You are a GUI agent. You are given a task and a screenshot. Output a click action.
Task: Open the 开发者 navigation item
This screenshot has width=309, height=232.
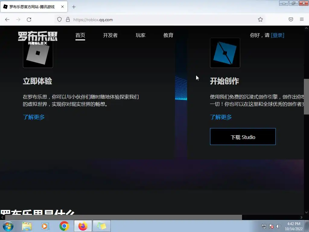coord(110,35)
